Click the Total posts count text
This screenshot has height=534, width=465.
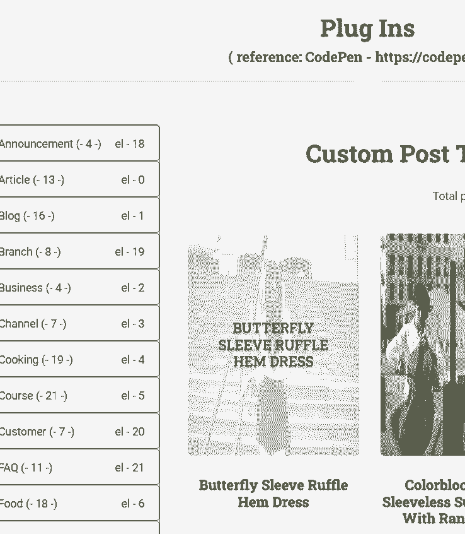click(x=449, y=196)
